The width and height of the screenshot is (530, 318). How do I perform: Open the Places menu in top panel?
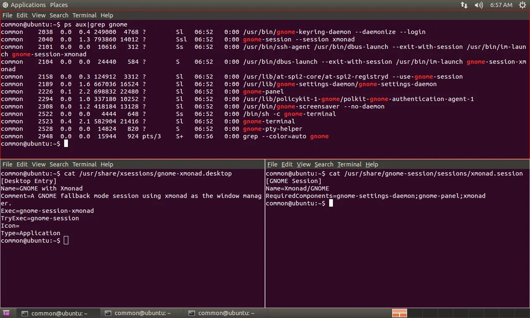pos(59,5)
